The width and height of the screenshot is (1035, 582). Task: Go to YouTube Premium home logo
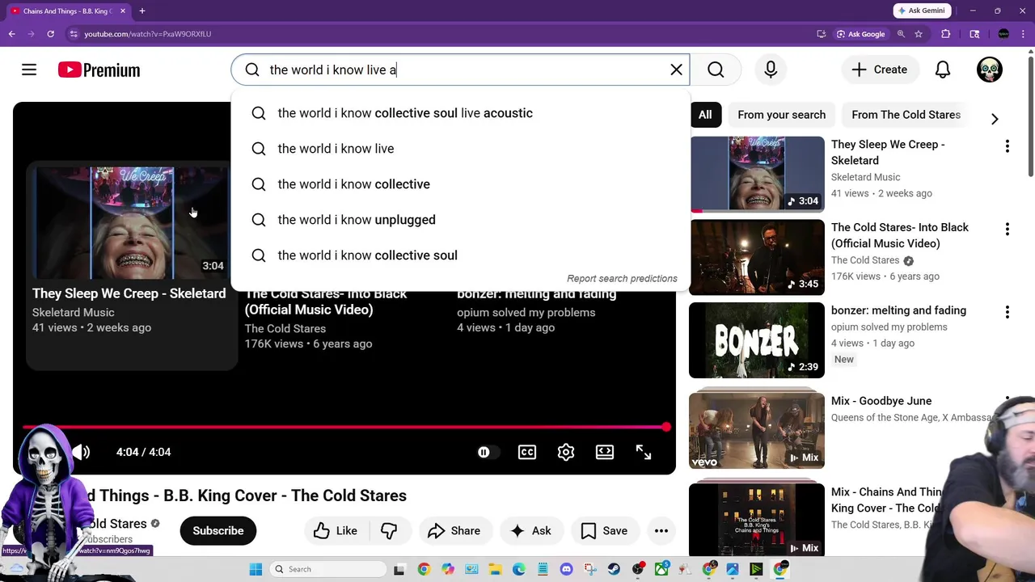coord(99,70)
